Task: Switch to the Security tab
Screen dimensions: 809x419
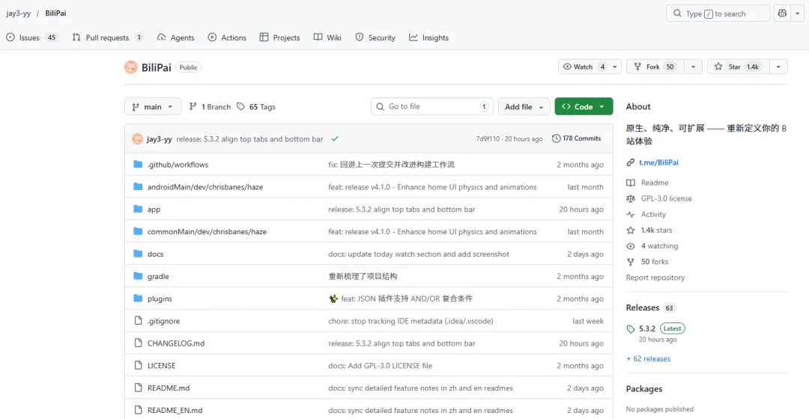Action: pos(375,37)
